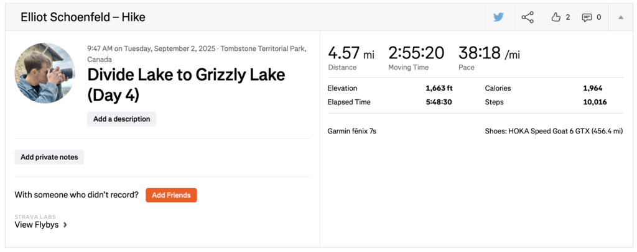Select the HOKA Speed Goat shoes text
637x252 pixels.
[554, 131]
